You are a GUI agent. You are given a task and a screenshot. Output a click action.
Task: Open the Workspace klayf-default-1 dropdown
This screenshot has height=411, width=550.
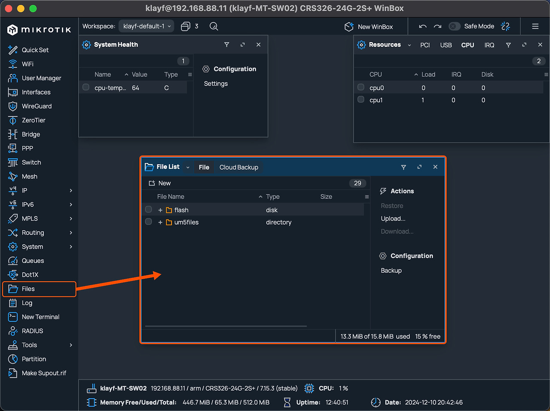pyautogui.click(x=147, y=26)
